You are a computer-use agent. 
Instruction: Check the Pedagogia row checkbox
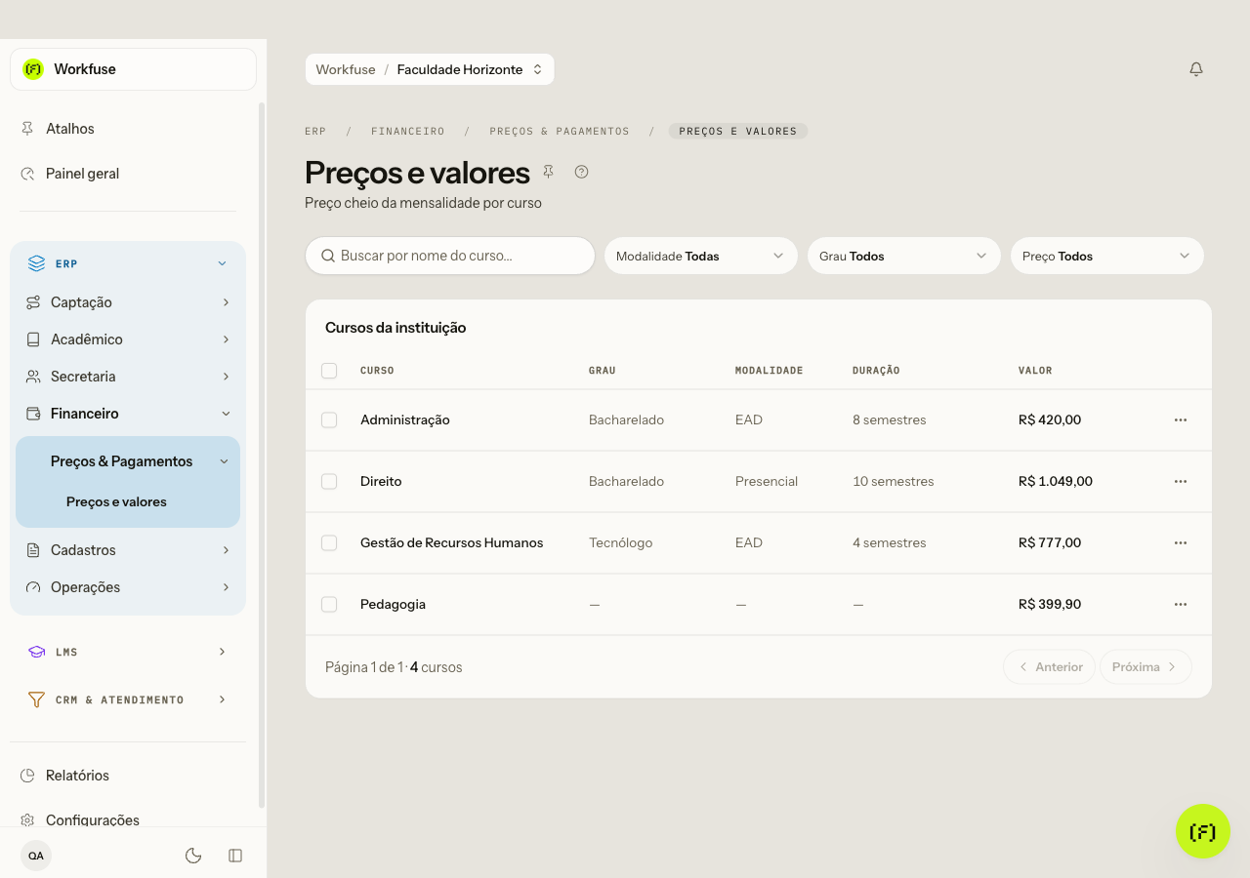click(x=329, y=604)
